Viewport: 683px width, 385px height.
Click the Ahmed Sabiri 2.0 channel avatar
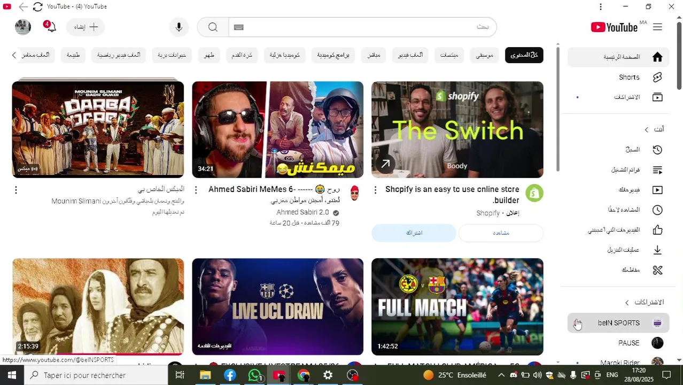coord(354,194)
